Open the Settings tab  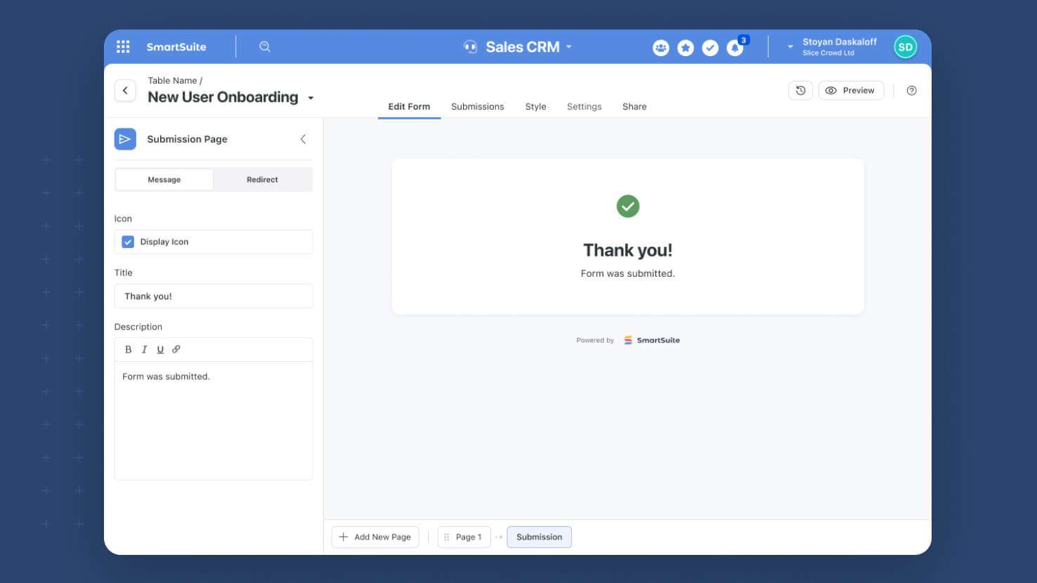[584, 107]
